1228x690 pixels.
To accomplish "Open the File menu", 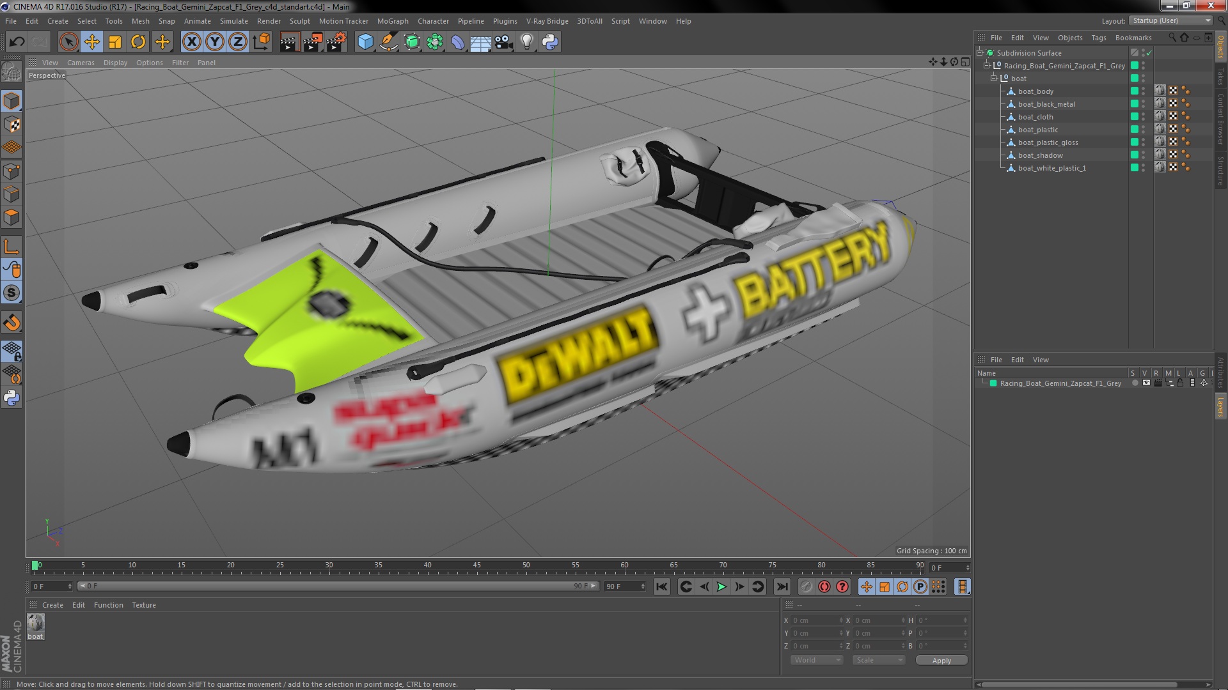I will 11,21.
